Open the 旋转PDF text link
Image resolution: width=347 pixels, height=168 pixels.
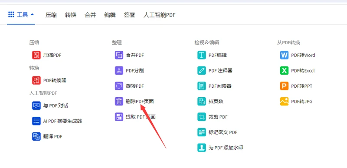point(135,86)
